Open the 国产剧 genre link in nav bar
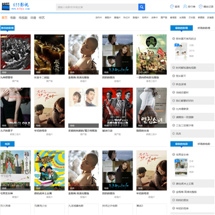The image size is (215, 215). coord(164,17)
